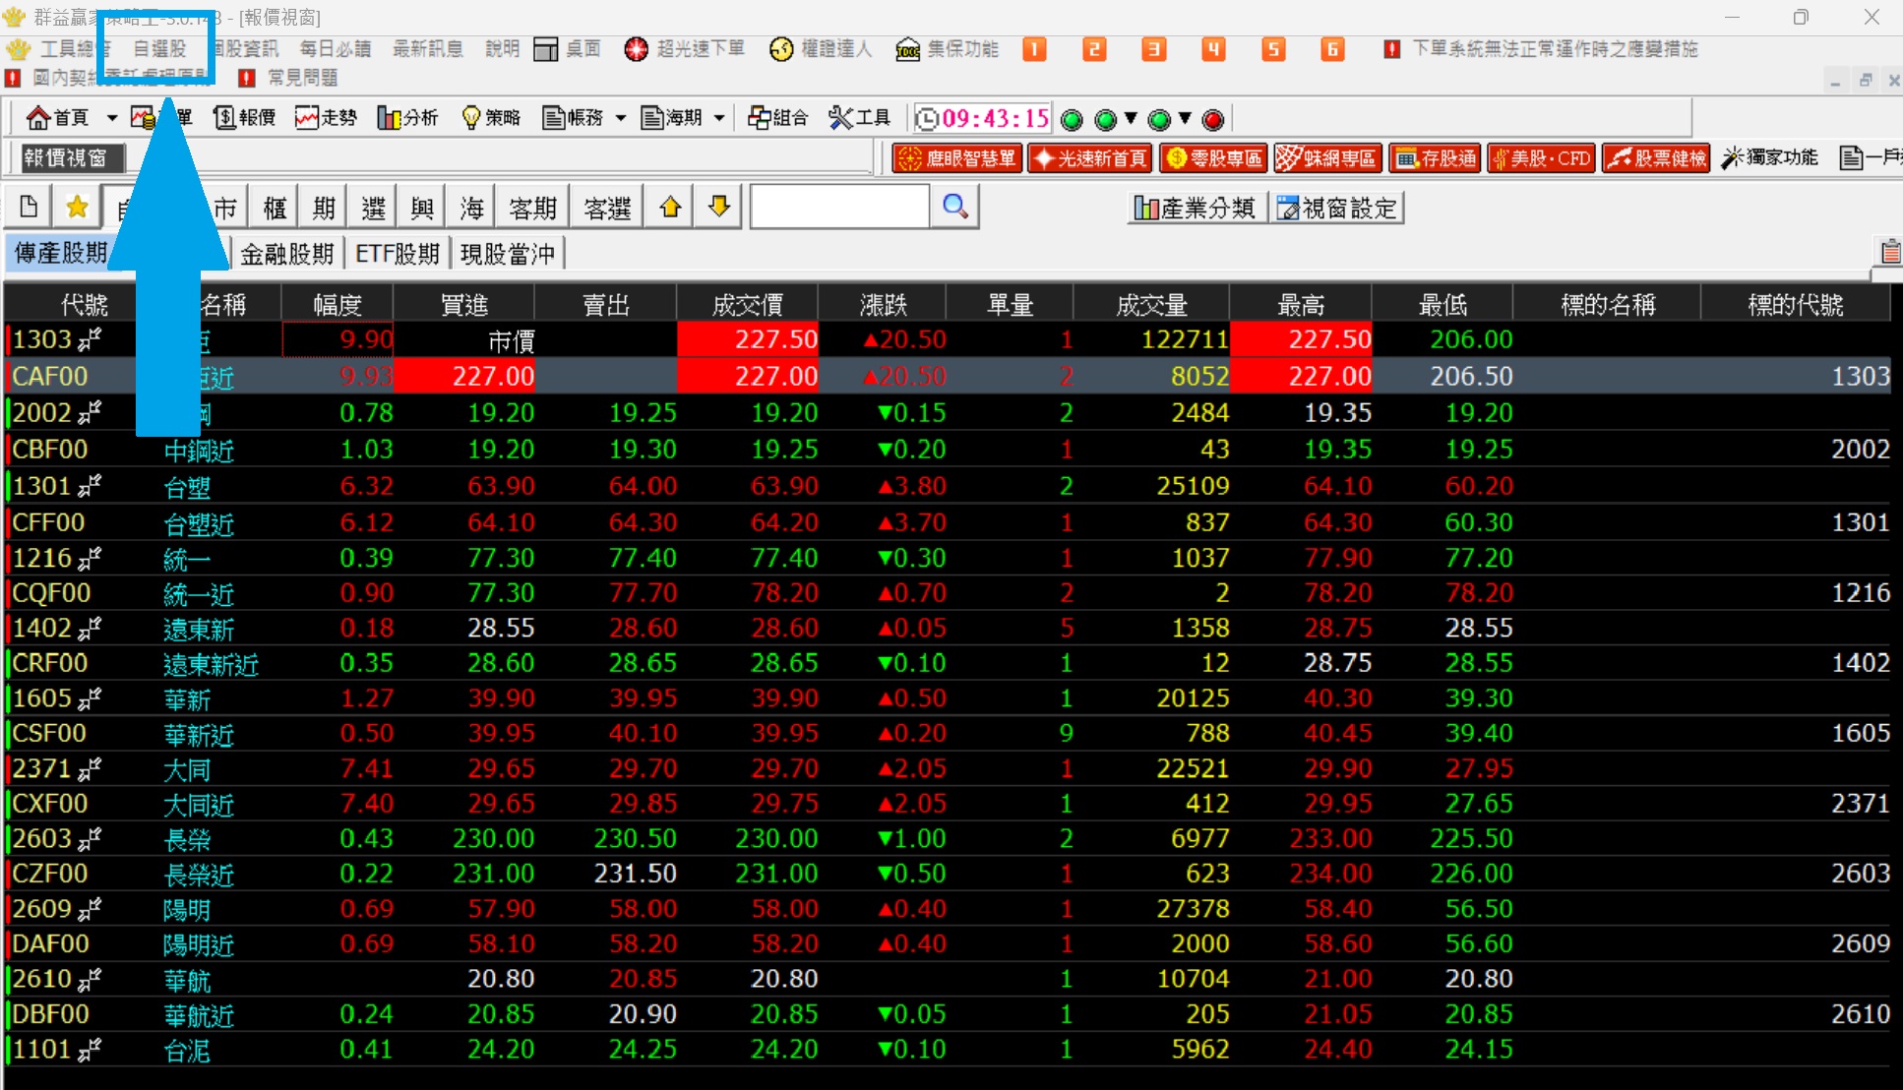Click the orange number 4 shortcut
Viewport: 1903px width, 1090px height.
coord(1214,49)
